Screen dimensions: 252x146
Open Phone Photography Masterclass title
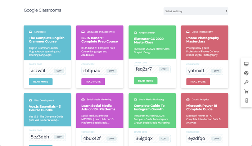pos(203,40)
